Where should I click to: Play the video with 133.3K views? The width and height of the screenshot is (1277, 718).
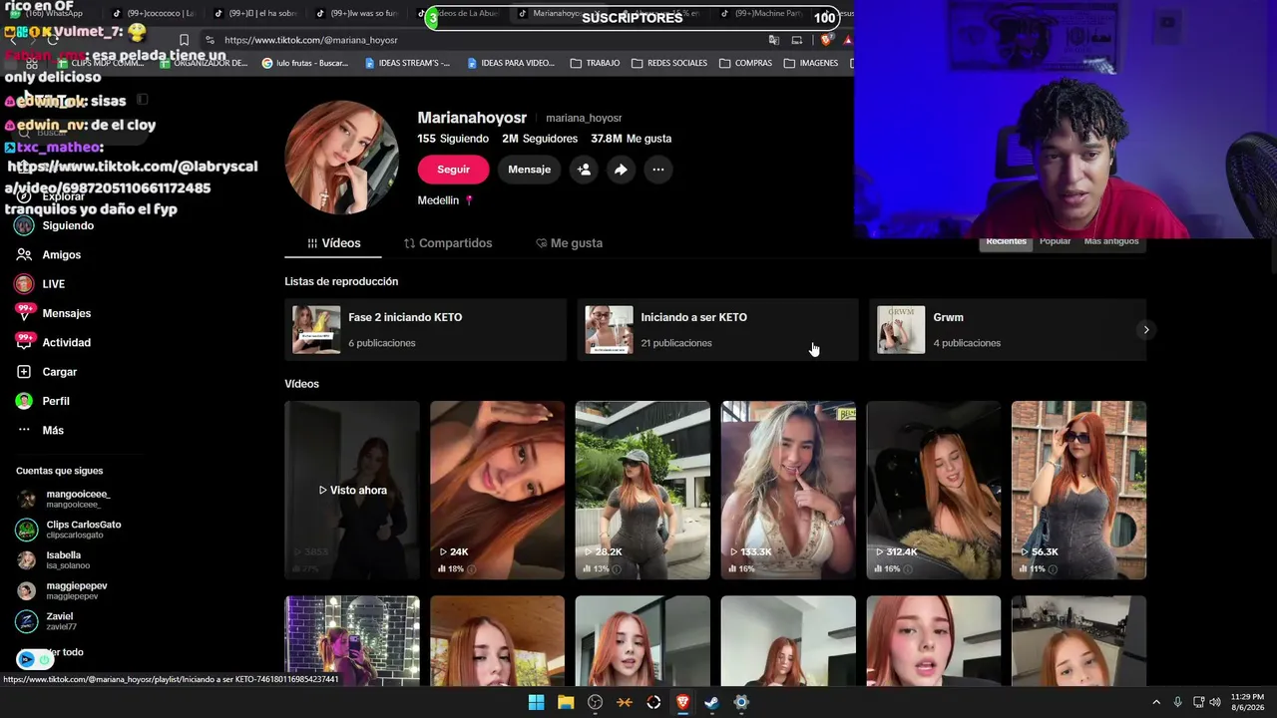(x=788, y=490)
